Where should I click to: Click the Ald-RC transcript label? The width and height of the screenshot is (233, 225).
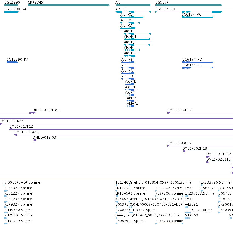tap(126, 15)
